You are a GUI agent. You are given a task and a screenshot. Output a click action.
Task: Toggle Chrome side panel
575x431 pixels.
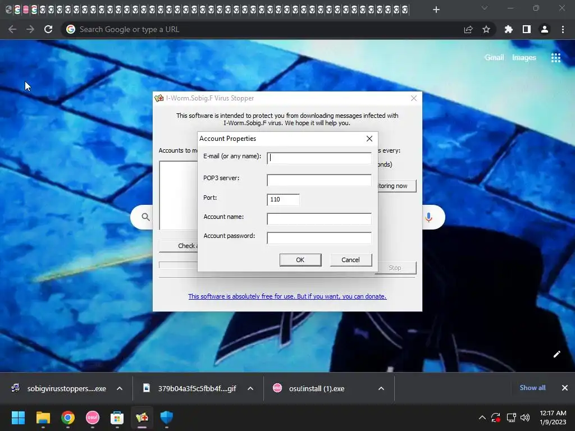527,29
